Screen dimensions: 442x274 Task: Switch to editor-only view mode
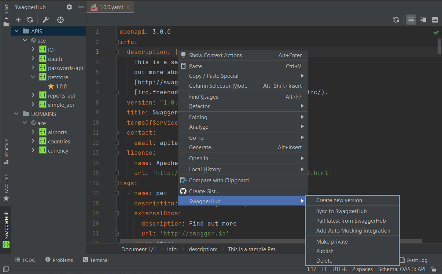pyautogui.click(x=411, y=20)
